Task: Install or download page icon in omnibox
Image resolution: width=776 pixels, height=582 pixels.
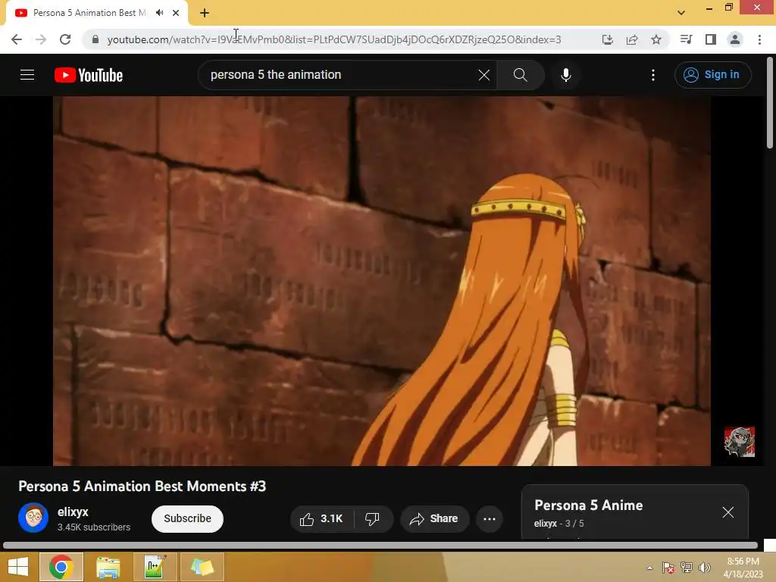Action: click(608, 39)
